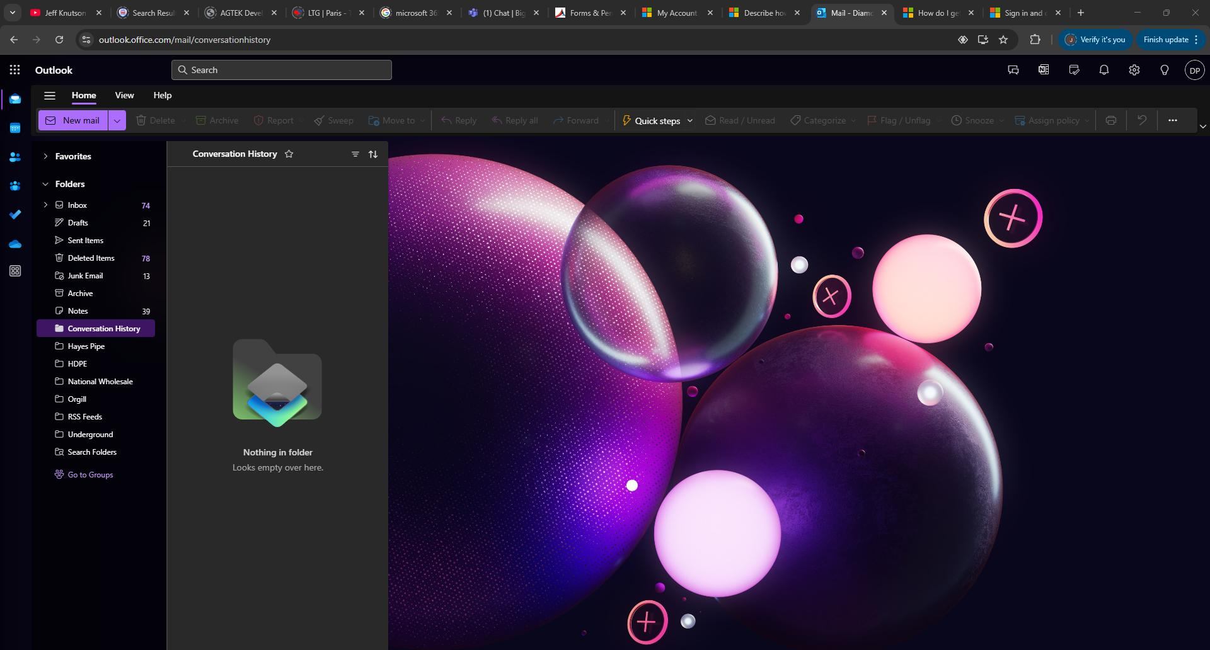Change sort order with the arrows icon
Viewport: 1210px width, 650px height.
point(373,154)
